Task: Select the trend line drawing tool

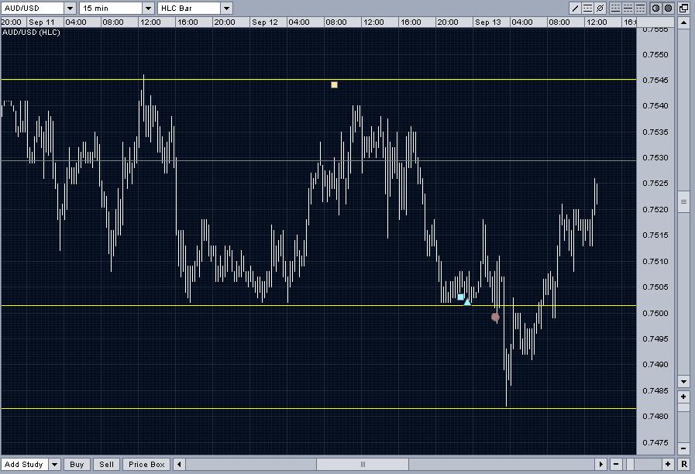Action: pos(575,8)
